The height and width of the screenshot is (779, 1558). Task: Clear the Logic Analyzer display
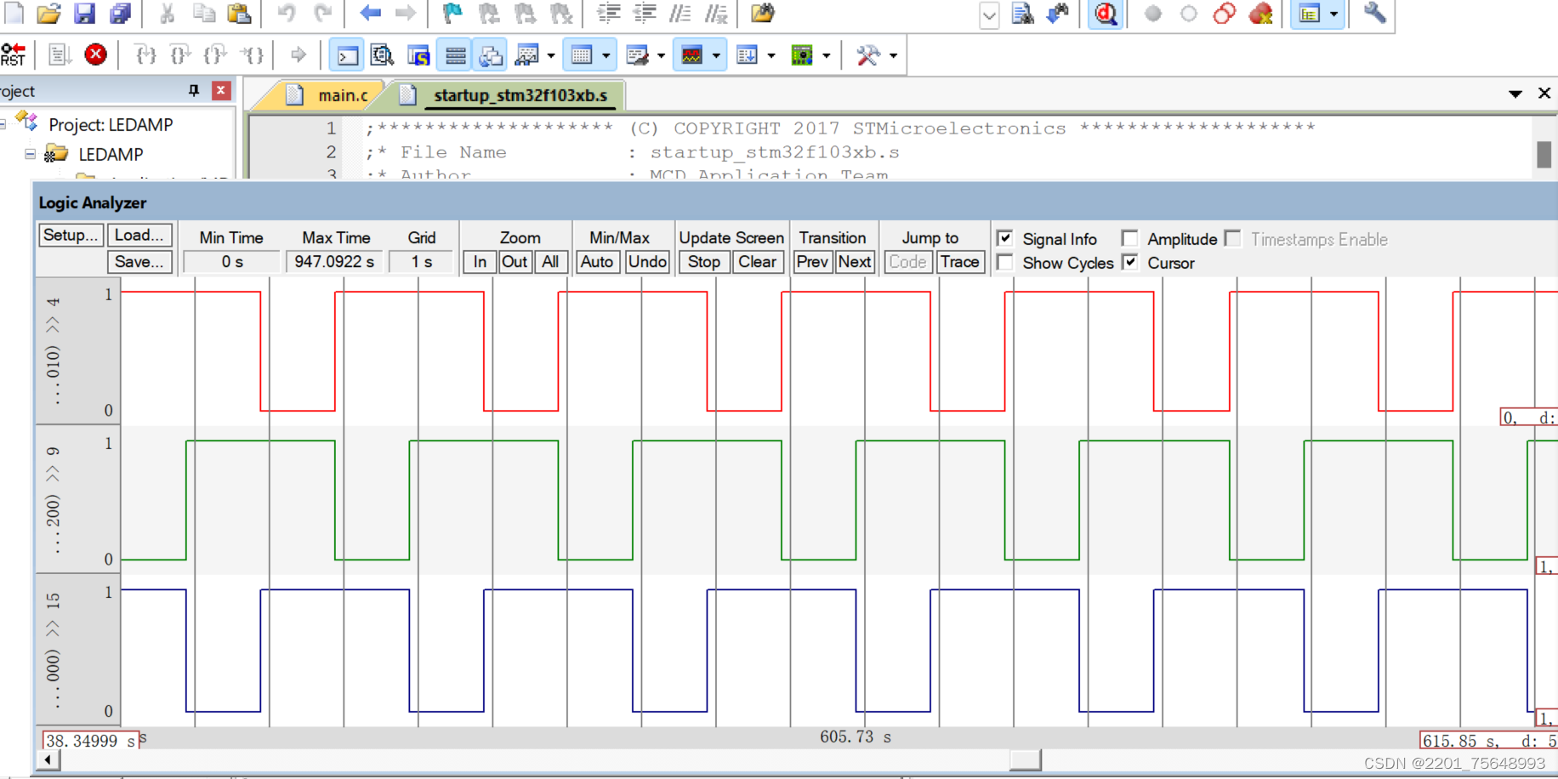(757, 262)
